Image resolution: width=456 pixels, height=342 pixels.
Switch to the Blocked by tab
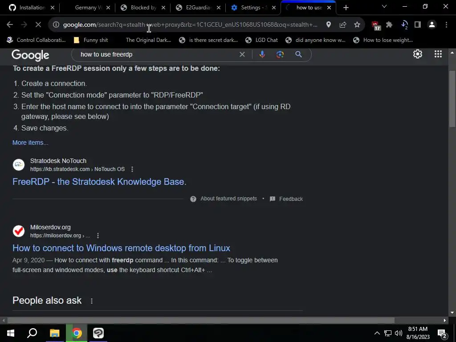[142, 8]
